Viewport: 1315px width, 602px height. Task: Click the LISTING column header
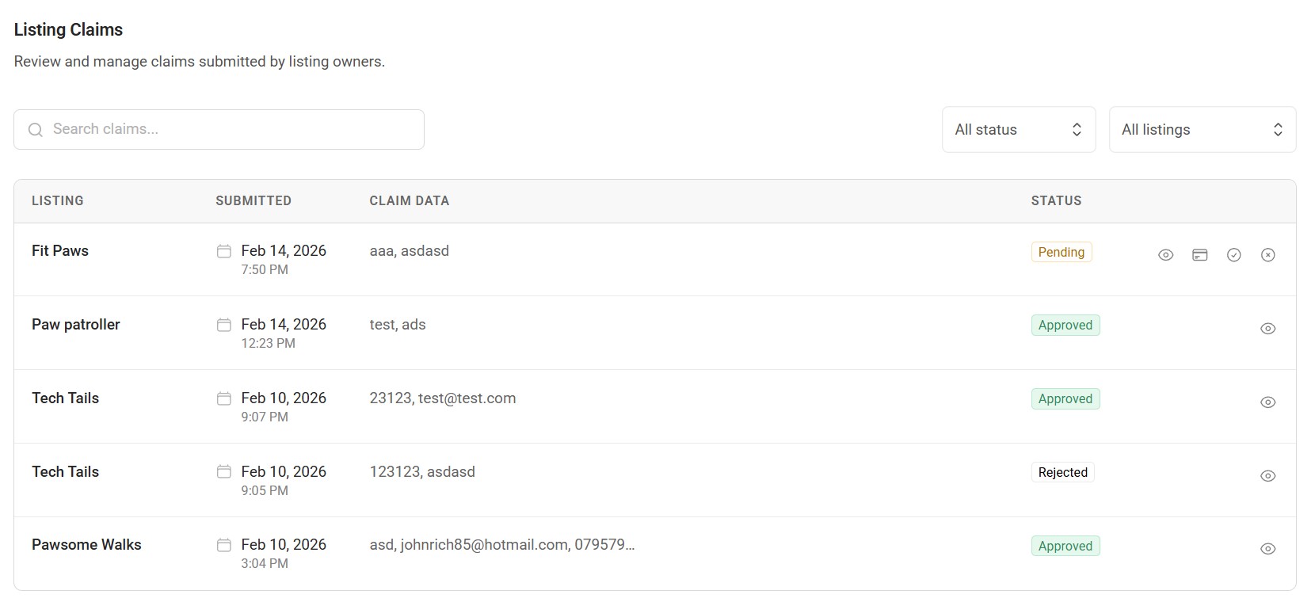[57, 200]
